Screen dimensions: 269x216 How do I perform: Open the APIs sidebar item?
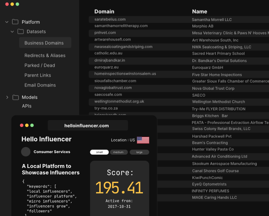point(27,106)
